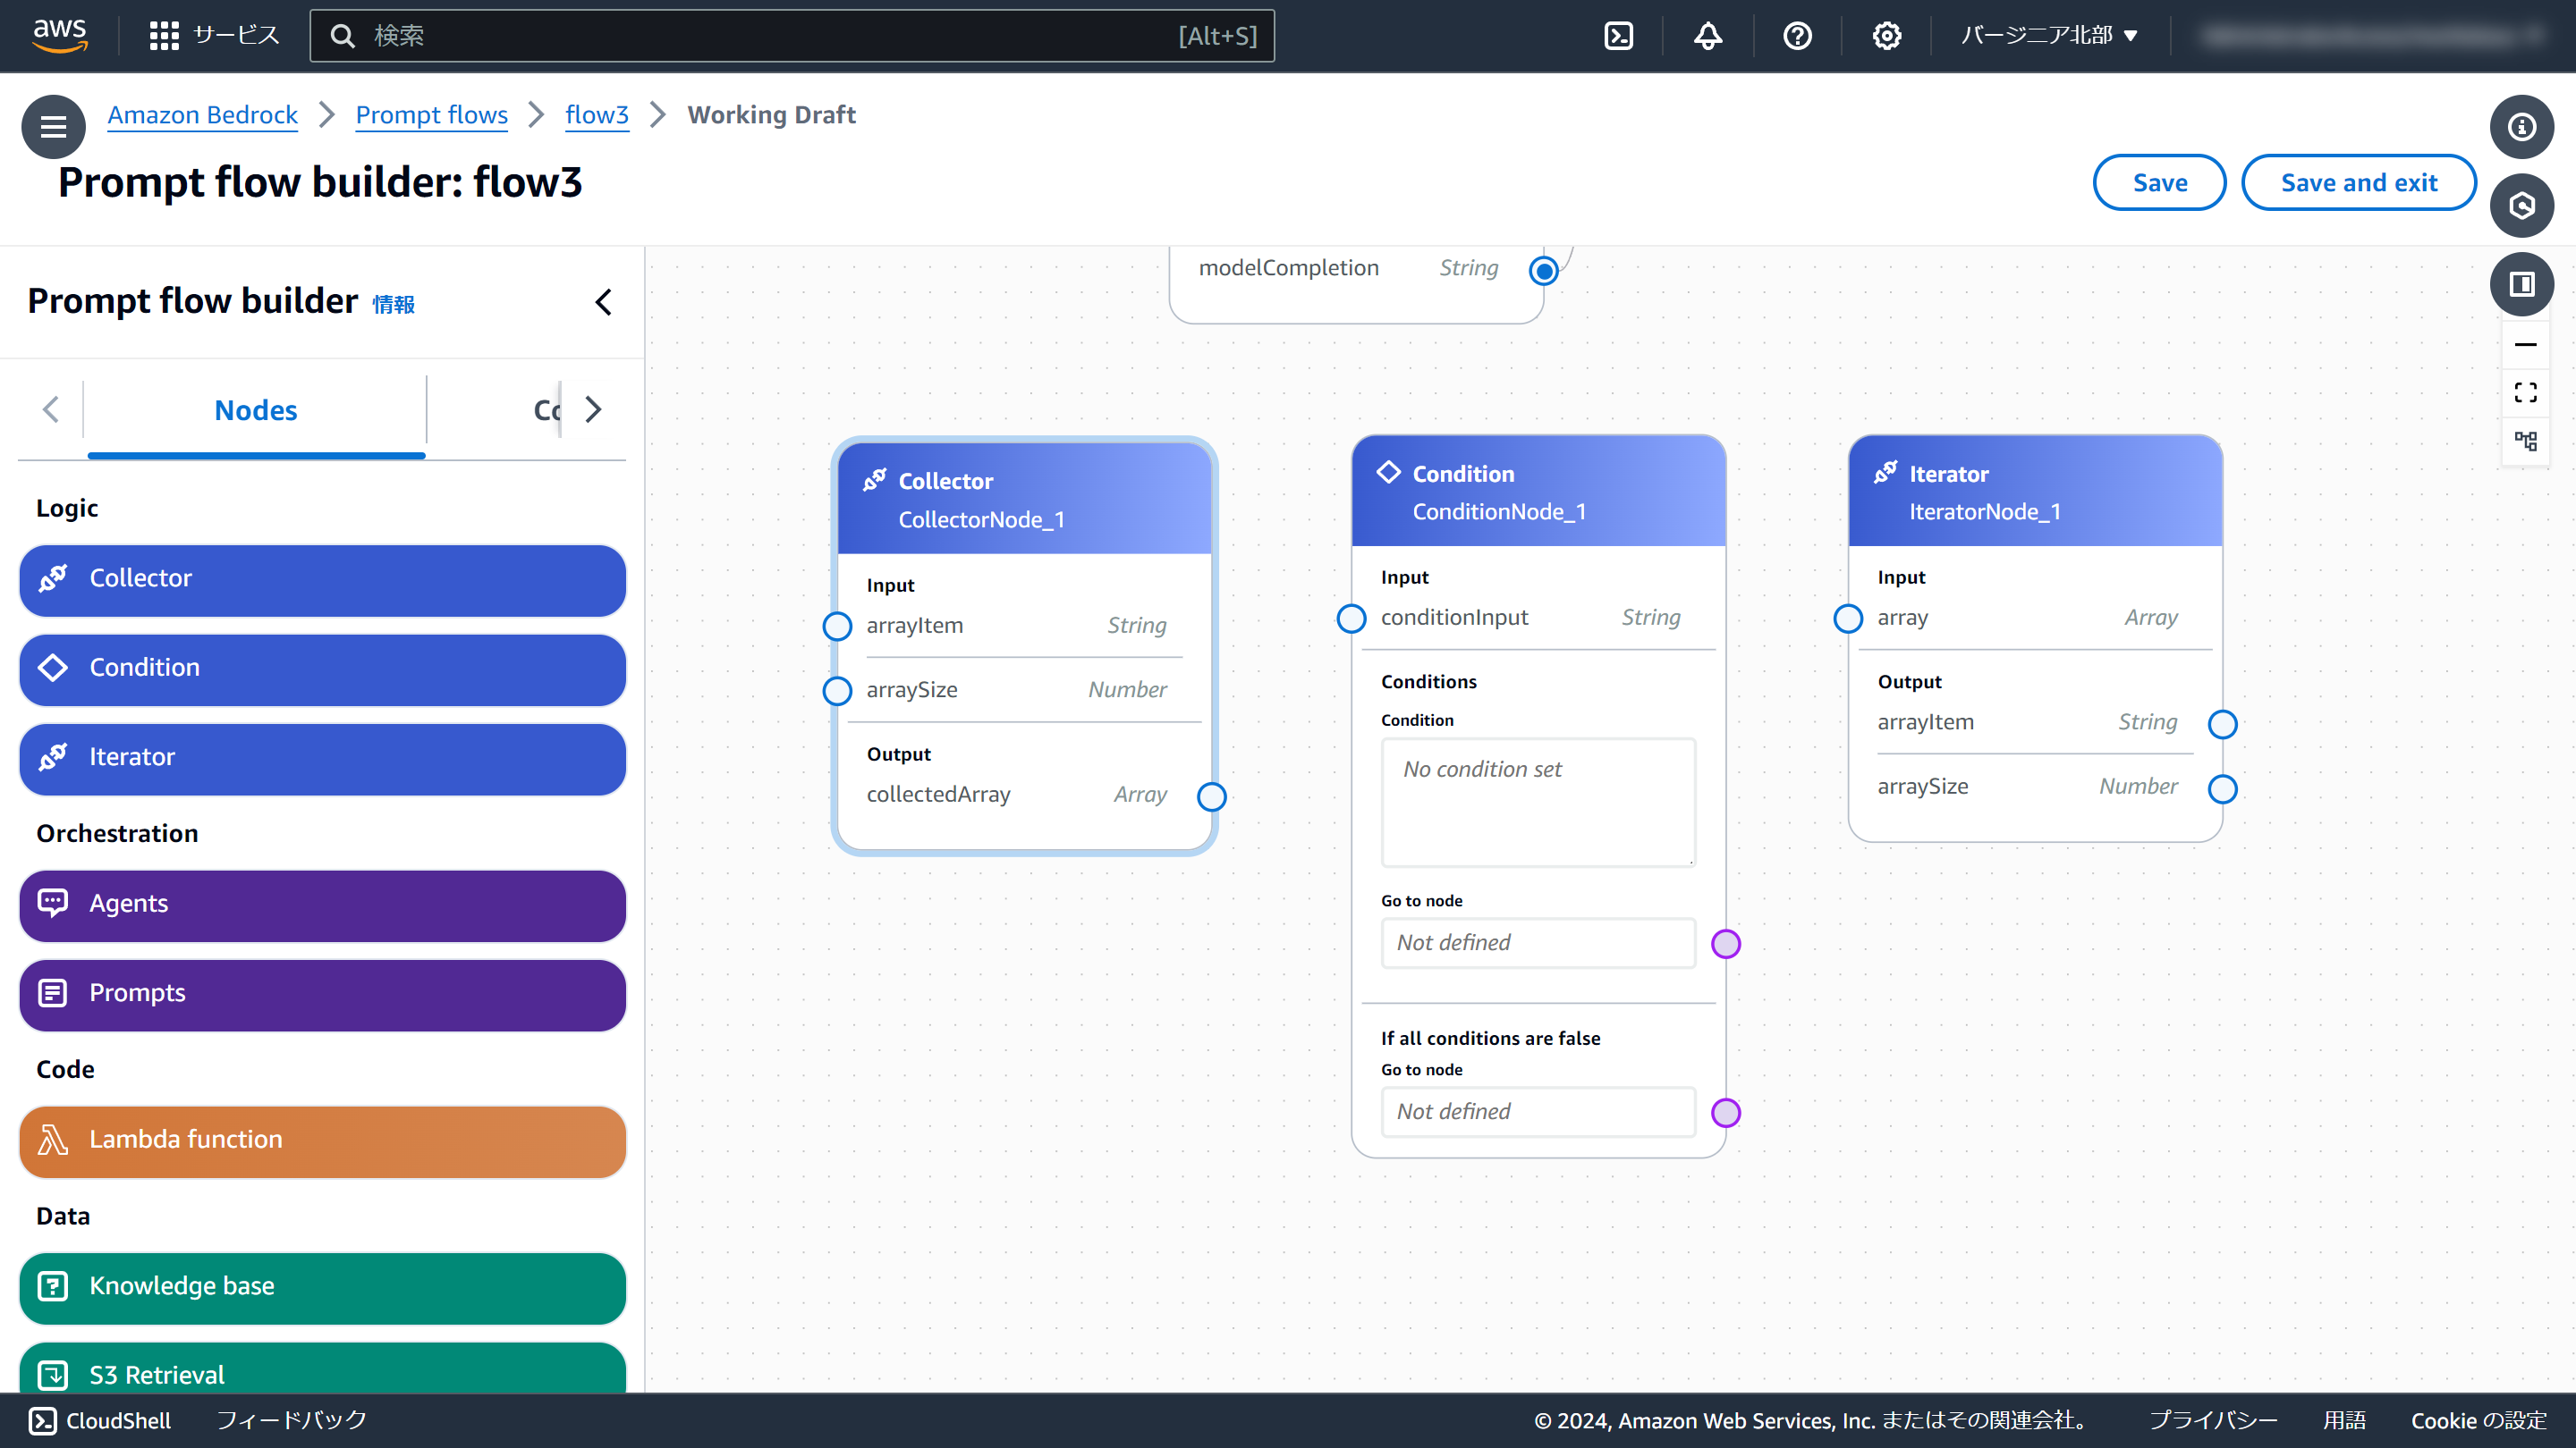
Task: Click the conditionInput input connector
Action: click(1351, 619)
